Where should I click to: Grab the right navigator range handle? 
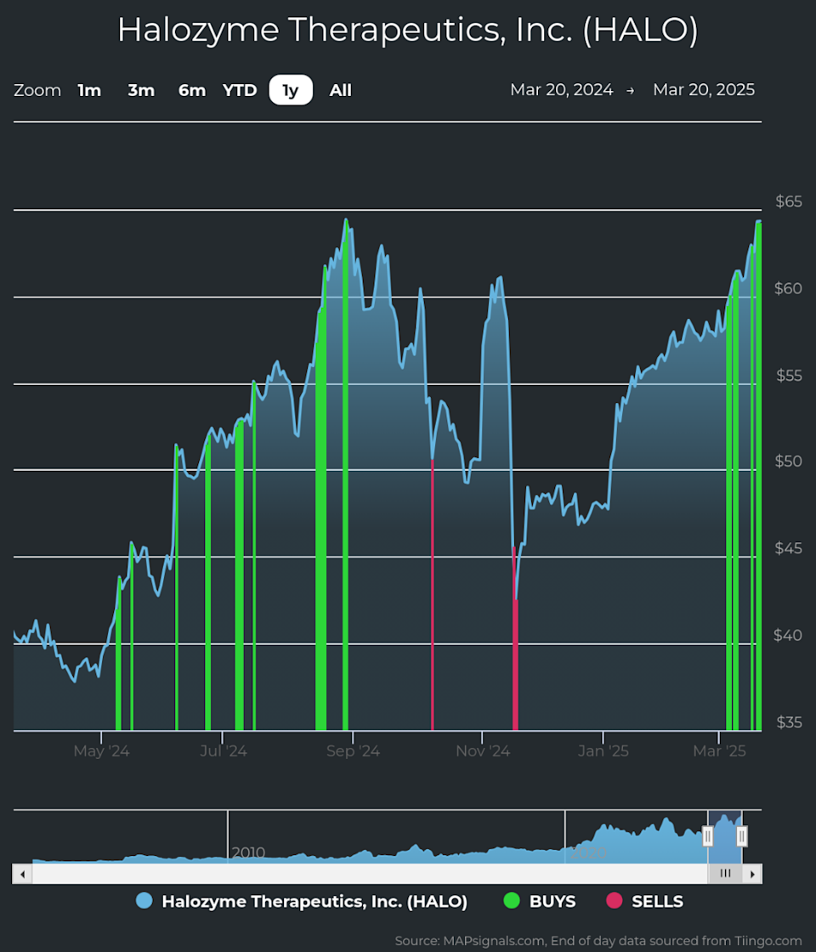pos(742,836)
